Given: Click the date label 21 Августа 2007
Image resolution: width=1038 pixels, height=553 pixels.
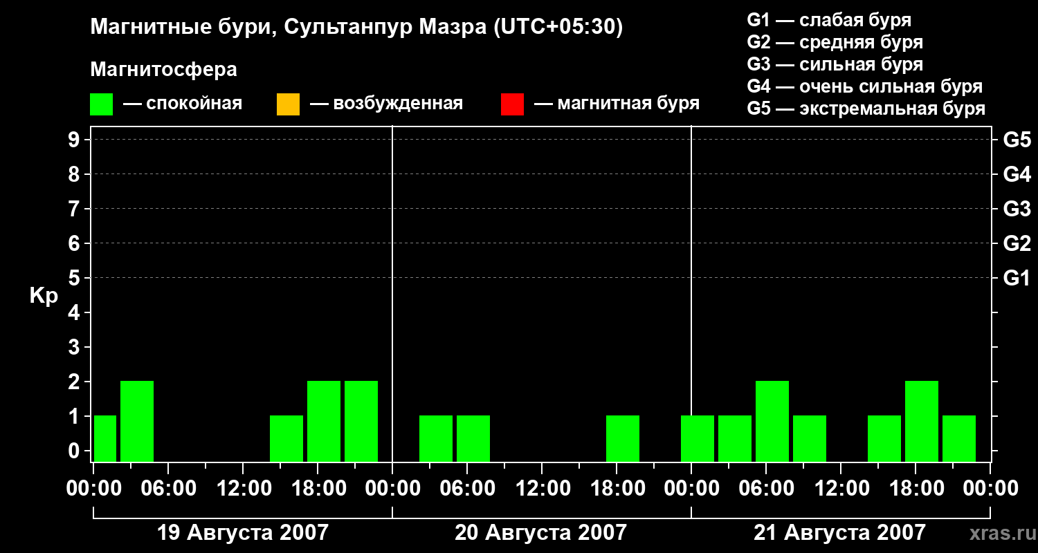Looking at the screenshot, I should [839, 532].
